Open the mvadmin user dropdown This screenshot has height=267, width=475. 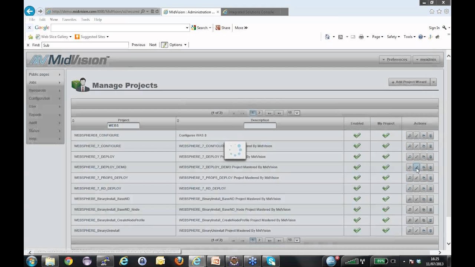tap(426, 59)
